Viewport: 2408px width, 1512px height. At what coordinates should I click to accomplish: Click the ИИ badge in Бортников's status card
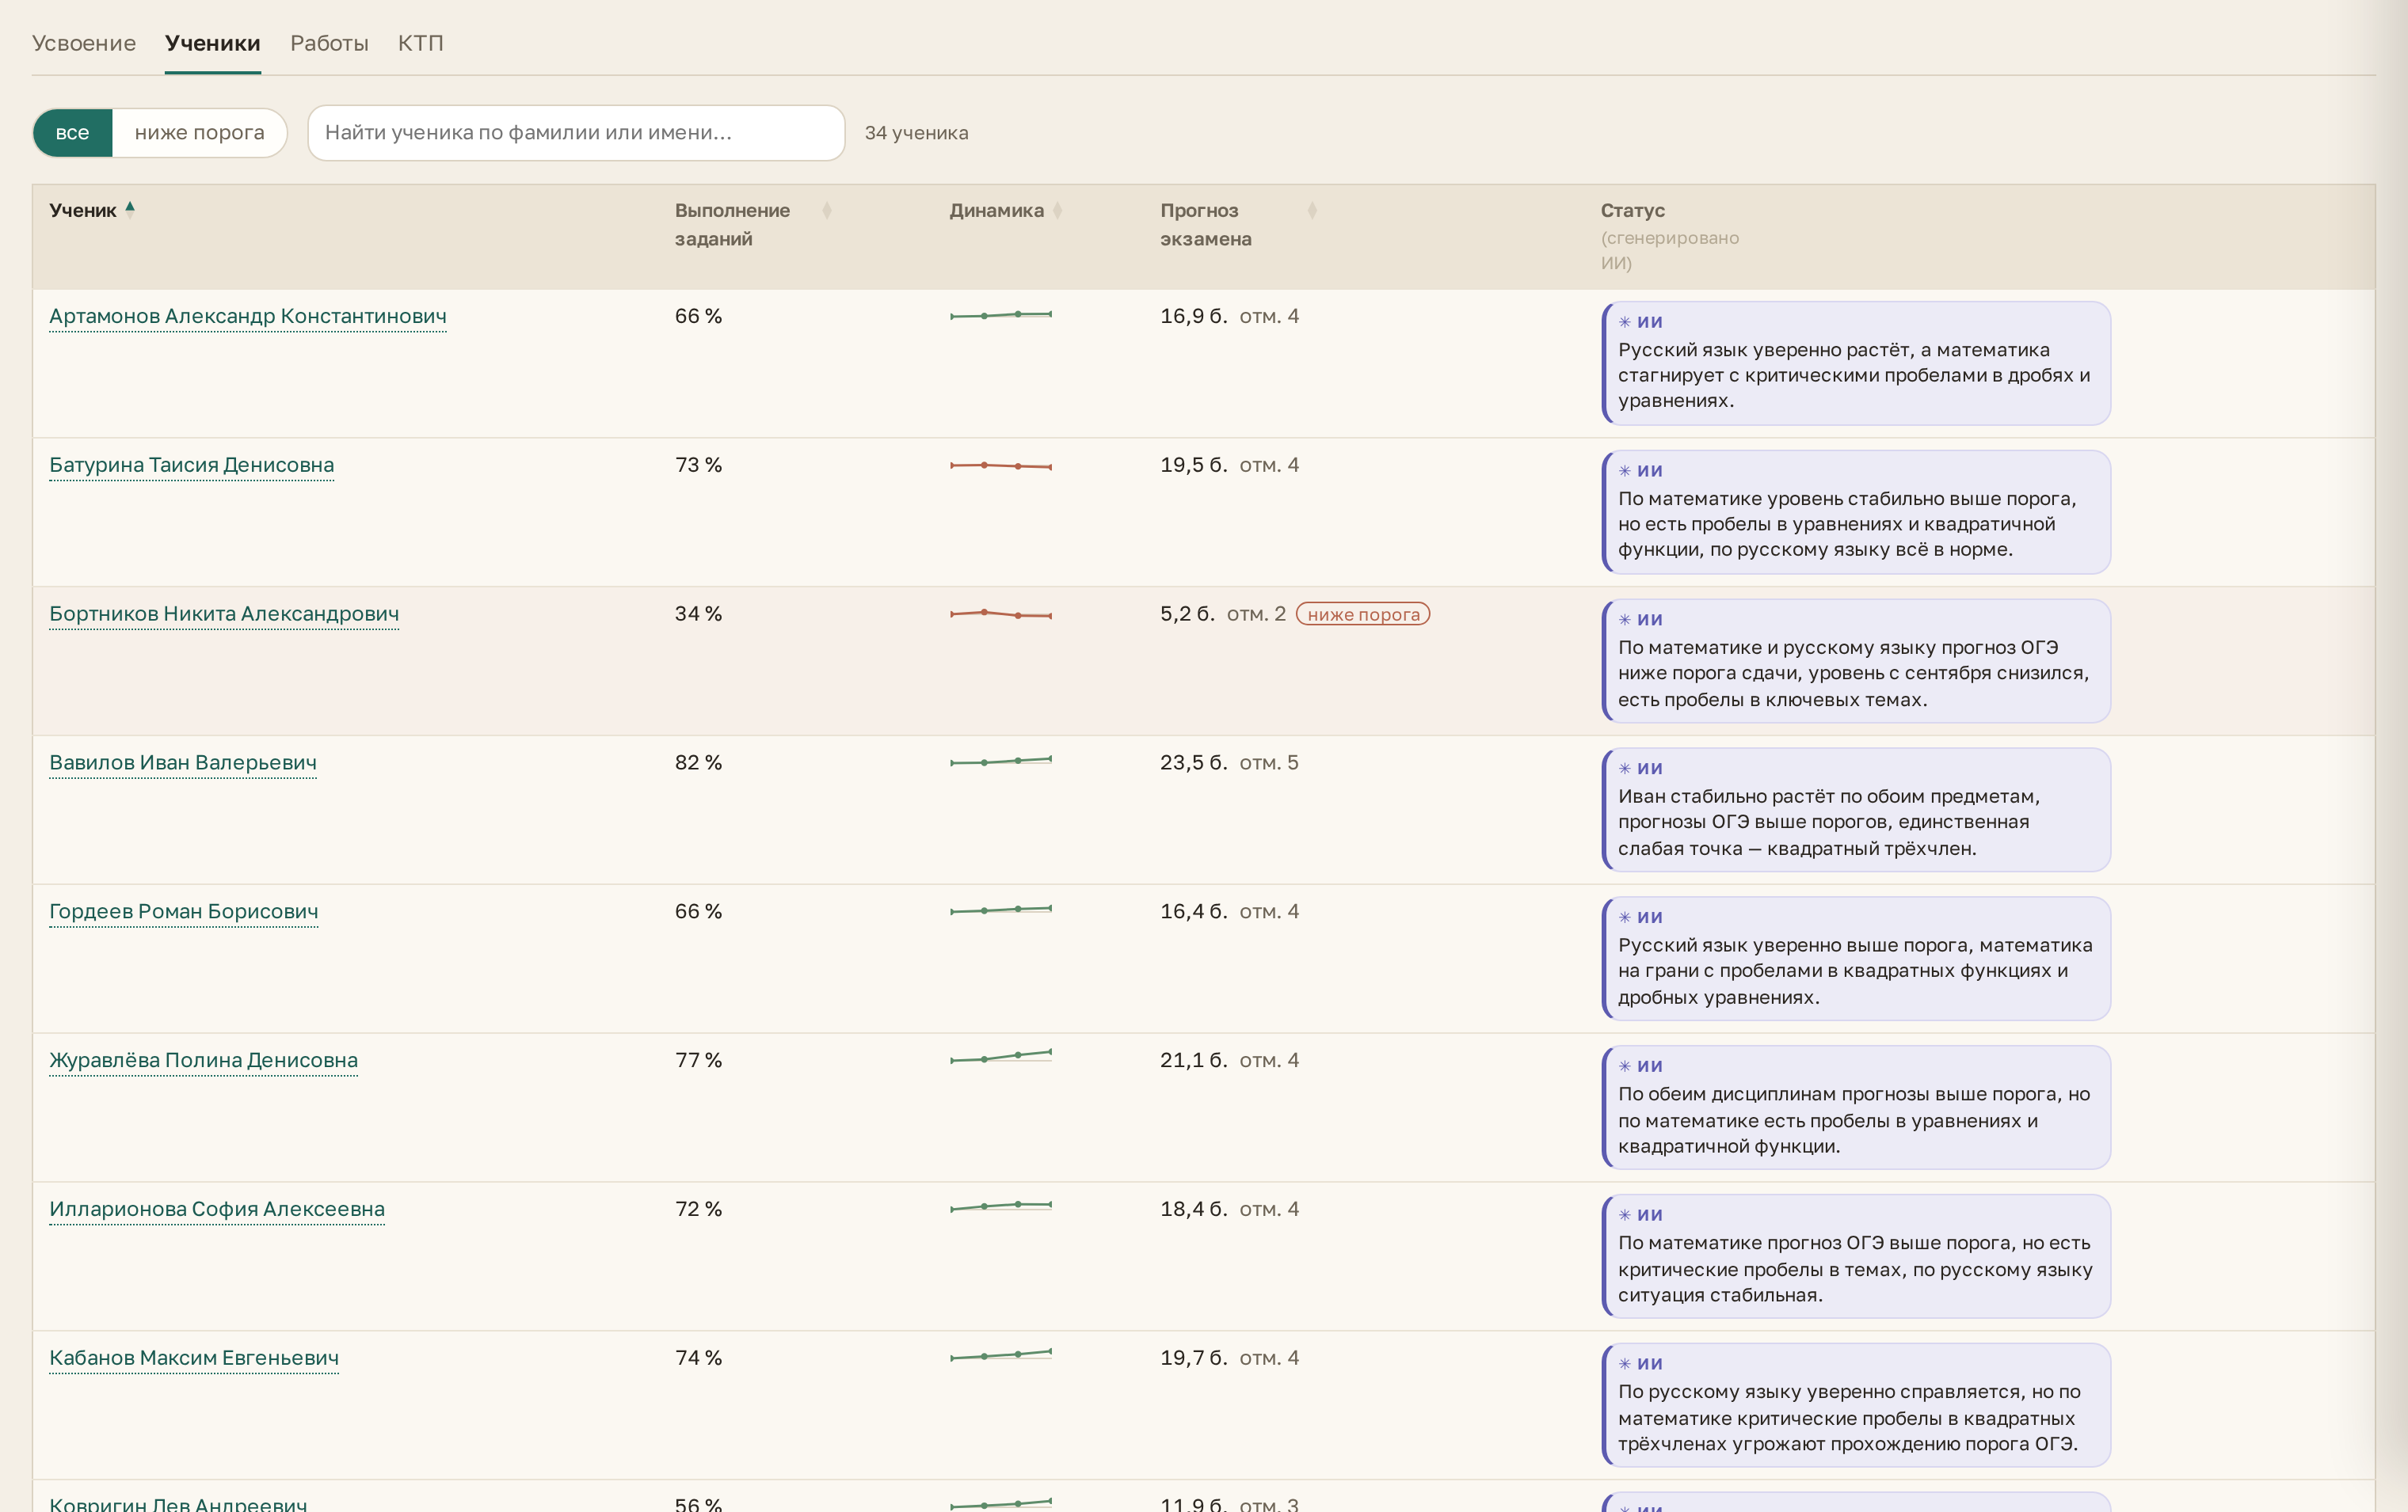tap(1640, 620)
